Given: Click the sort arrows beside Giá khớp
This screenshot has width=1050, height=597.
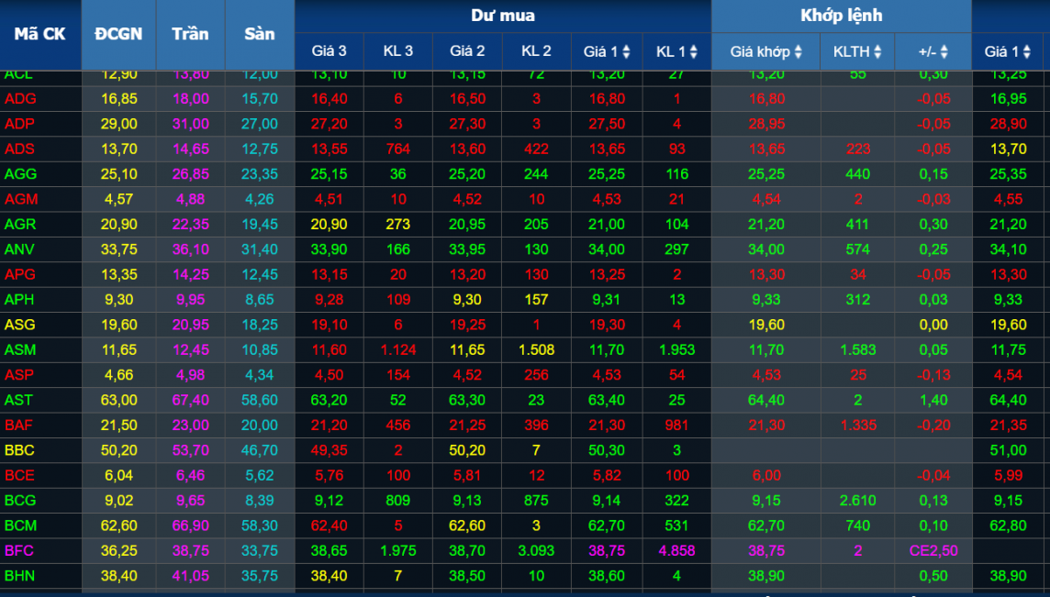Looking at the screenshot, I should point(799,52).
